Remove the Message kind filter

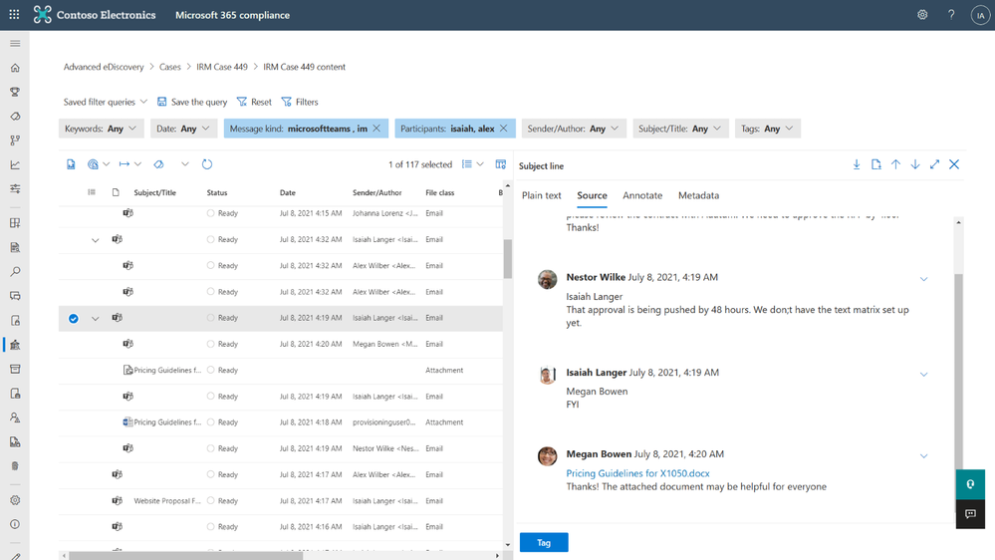click(376, 129)
